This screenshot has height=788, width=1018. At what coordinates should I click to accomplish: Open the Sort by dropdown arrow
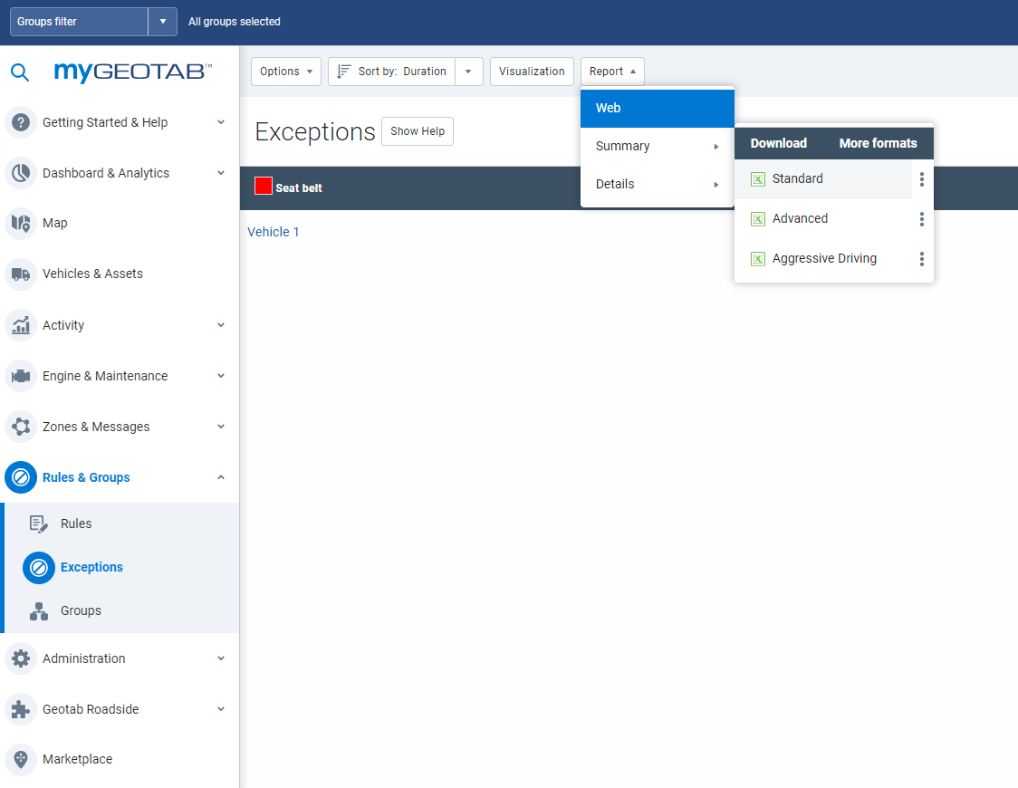point(469,72)
